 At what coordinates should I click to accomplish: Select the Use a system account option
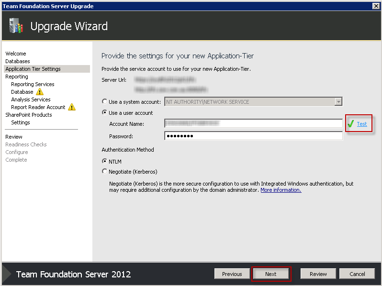click(x=104, y=101)
